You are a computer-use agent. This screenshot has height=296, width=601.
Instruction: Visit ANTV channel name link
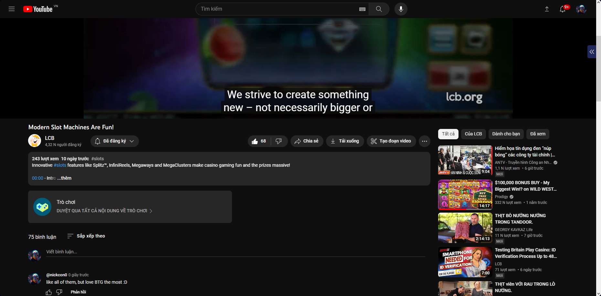pyautogui.click(x=523, y=163)
